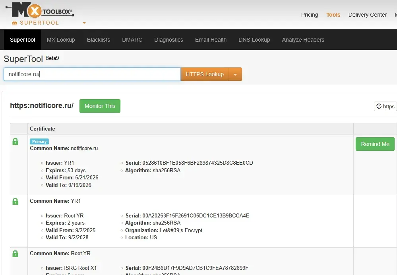The height and width of the screenshot is (275, 397).
Task: Switch to the MX Lookup tab
Action: click(61, 40)
